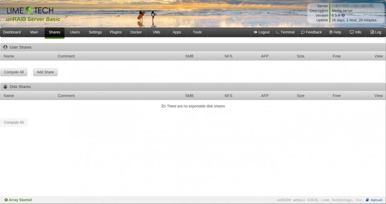Click the 'Media server' description text

pos(342,10)
